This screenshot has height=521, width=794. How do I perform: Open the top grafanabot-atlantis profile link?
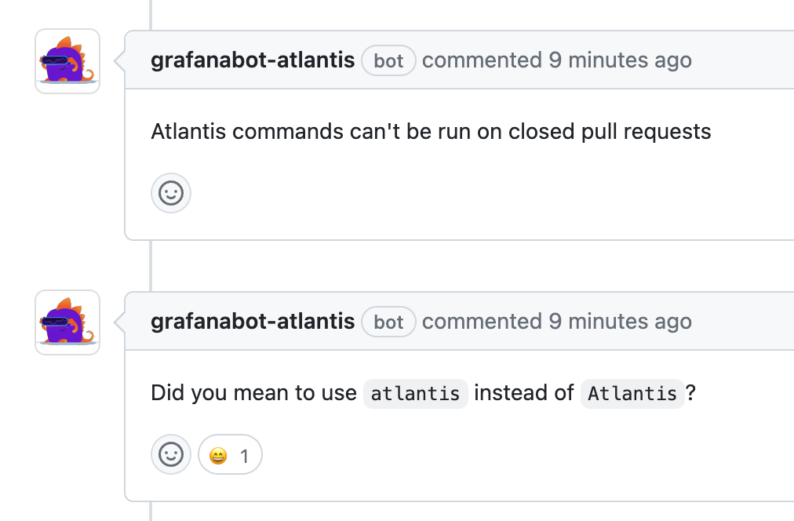click(253, 59)
